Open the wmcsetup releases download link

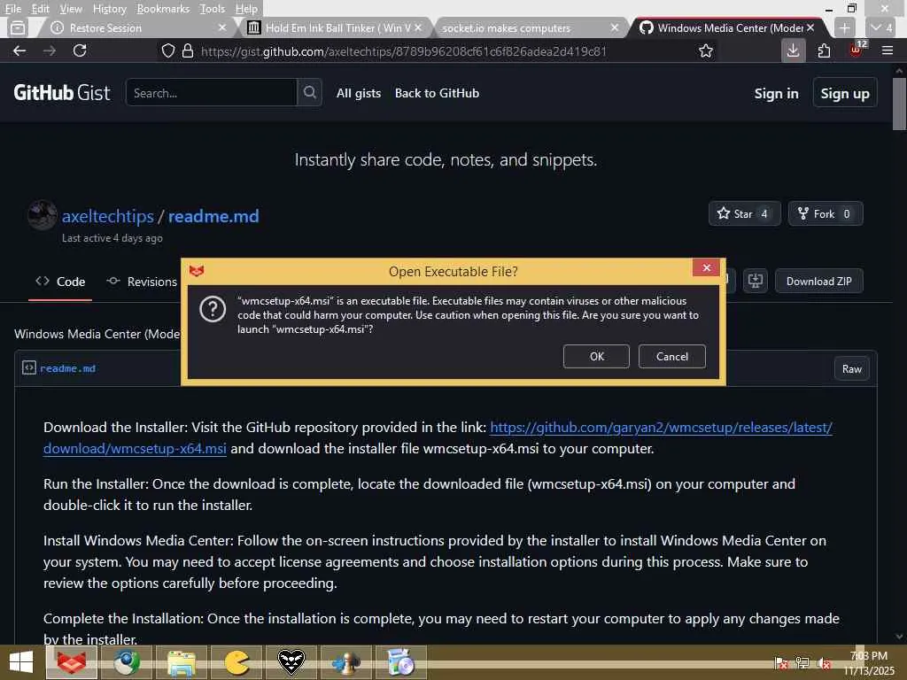[661, 428]
